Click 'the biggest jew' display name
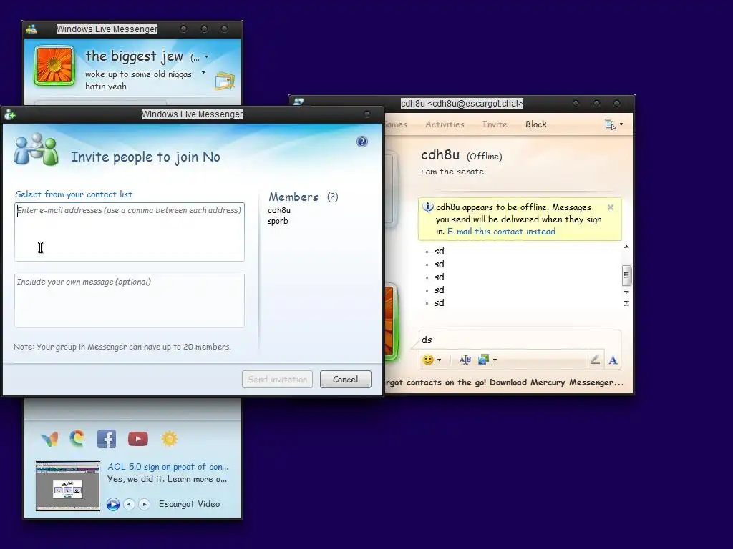 [134, 56]
